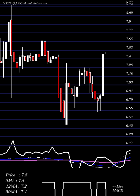Click the '5MA : 7.4' readout
This screenshot has height=196, width=140.
coord(15,181)
